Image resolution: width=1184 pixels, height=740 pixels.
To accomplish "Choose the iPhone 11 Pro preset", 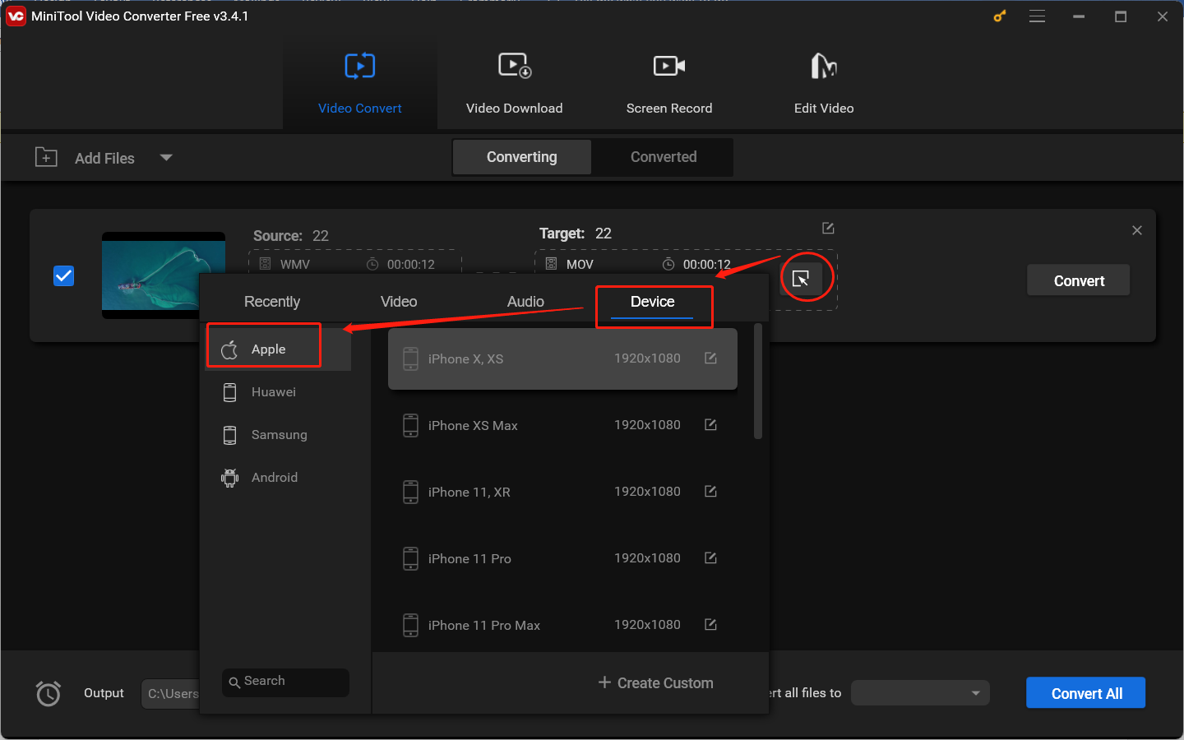I will [x=562, y=558].
